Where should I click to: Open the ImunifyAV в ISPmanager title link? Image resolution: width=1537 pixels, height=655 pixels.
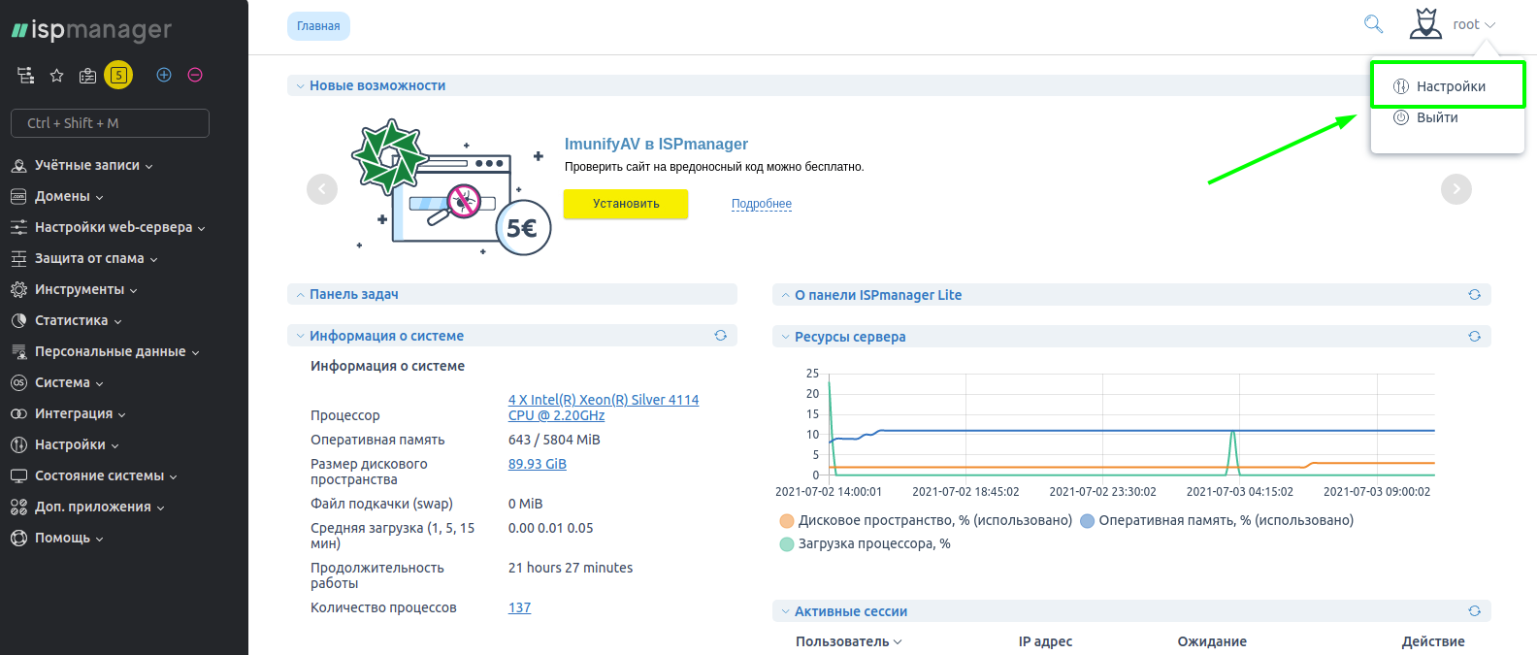tap(656, 144)
